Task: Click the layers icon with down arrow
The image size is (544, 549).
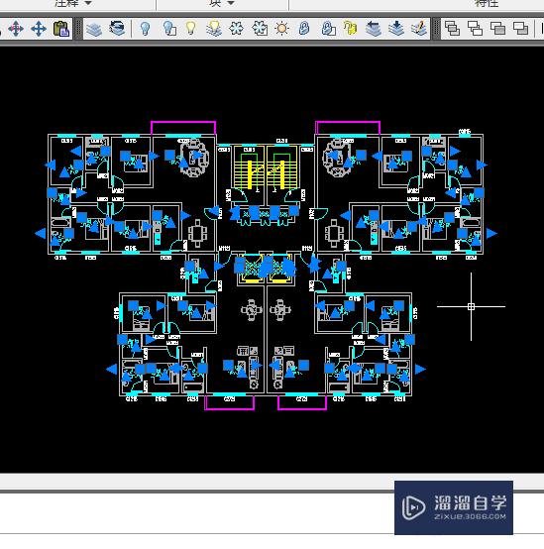Action: click(396, 29)
